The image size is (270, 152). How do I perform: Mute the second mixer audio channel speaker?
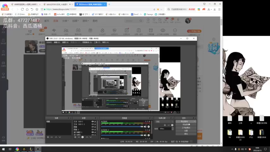point(145,135)
